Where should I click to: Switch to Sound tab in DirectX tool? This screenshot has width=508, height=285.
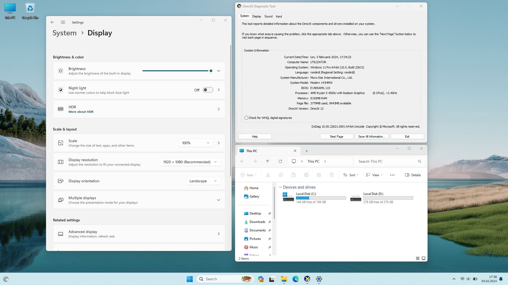(268, 16)
